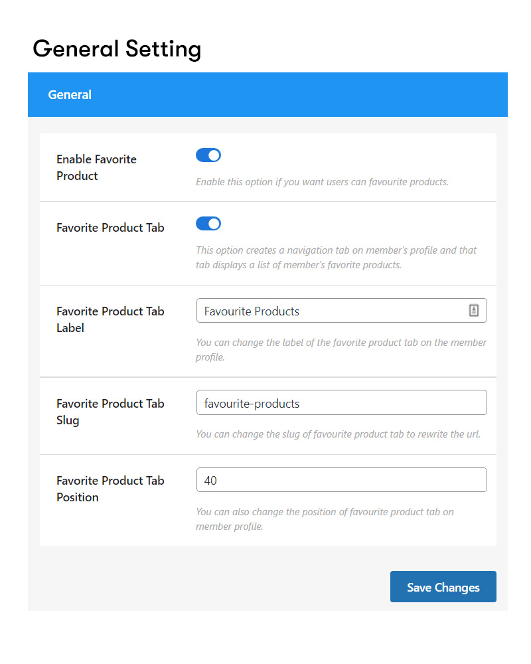Image resolution: width=531 pixels, height=664 pixels.
Task: Click the Favorite Product Tab Position label
Action: point(110,489)
